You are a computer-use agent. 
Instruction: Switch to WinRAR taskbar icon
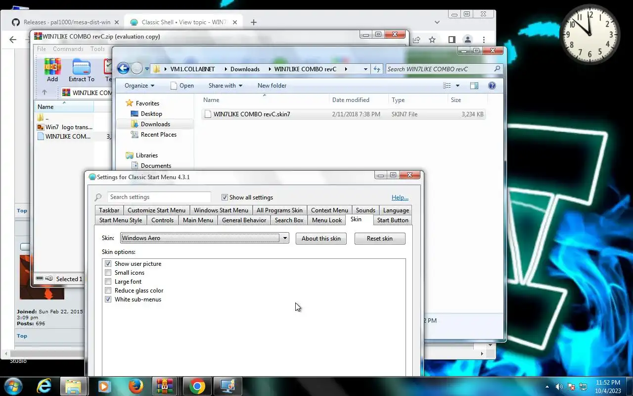click(x=165, y=386)
